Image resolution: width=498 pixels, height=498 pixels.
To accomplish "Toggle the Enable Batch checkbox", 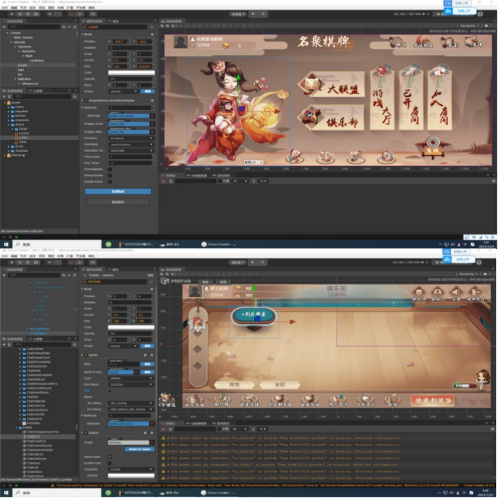I will [x=110, y=182].
